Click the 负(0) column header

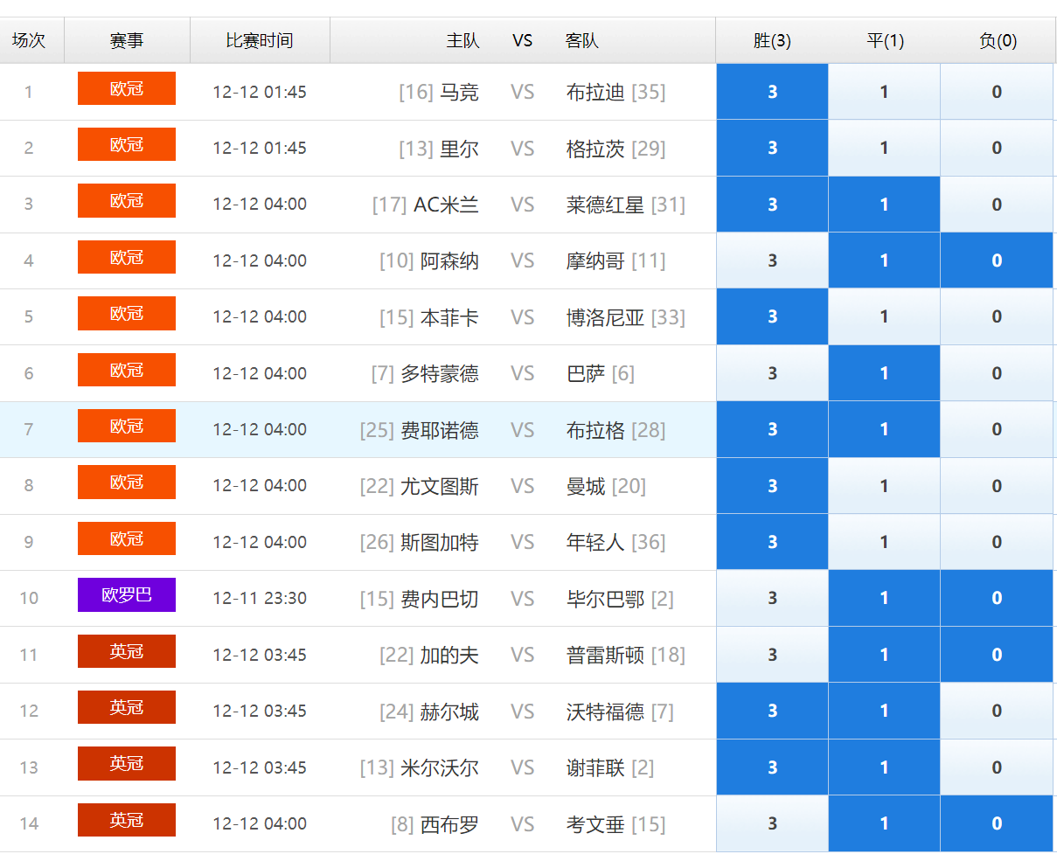998,40
